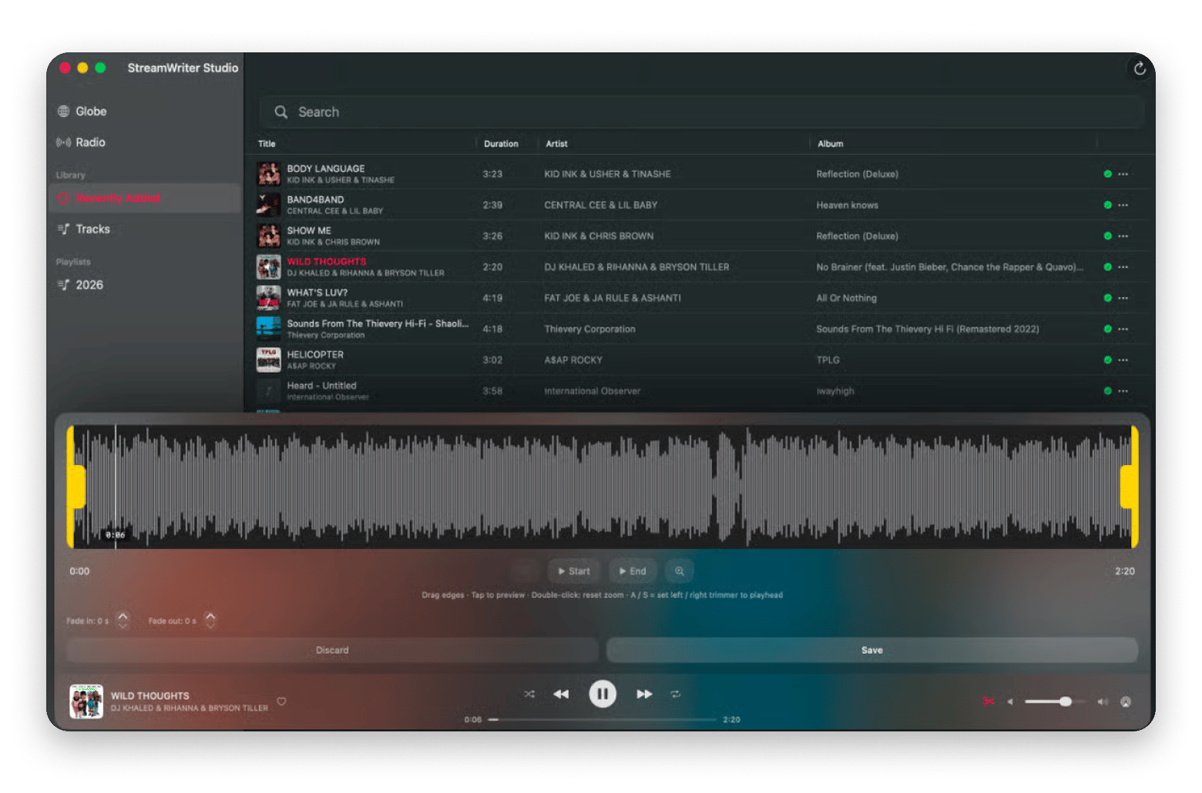Click the volume down speaker icon
The width and height of the screenshot is (1202, 793).
pyautogui.click(x=1010, y=701)
